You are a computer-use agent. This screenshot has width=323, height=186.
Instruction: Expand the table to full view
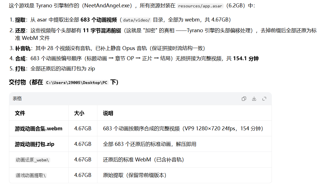pyautogui.click(x=264, y=99)
